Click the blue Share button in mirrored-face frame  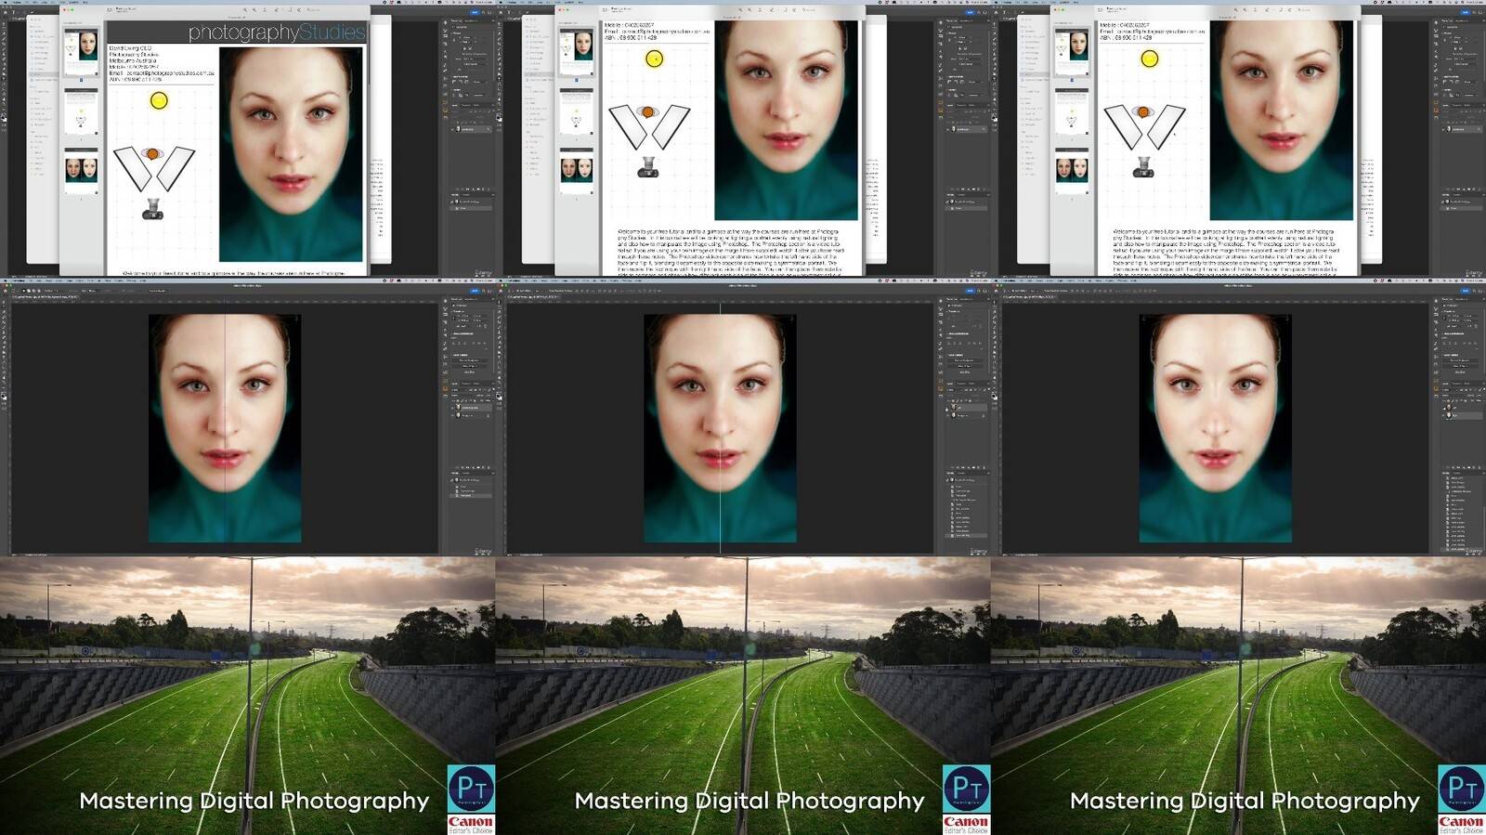click(x=1466, y=291)
